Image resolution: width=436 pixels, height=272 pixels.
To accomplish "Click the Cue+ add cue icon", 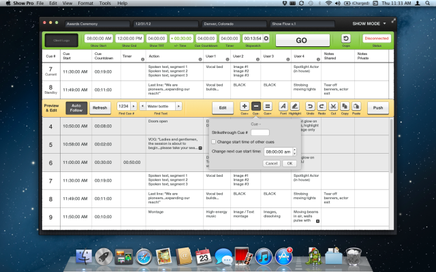I will click(245, 106).
